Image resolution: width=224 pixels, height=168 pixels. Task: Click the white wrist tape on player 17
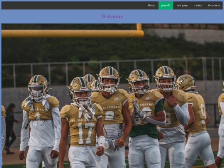point(102,141)
